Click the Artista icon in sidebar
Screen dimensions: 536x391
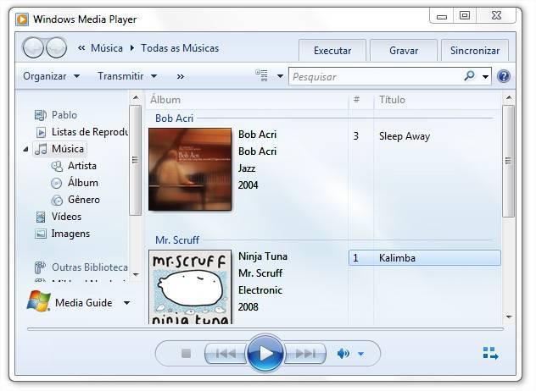(x=57, y=166)
